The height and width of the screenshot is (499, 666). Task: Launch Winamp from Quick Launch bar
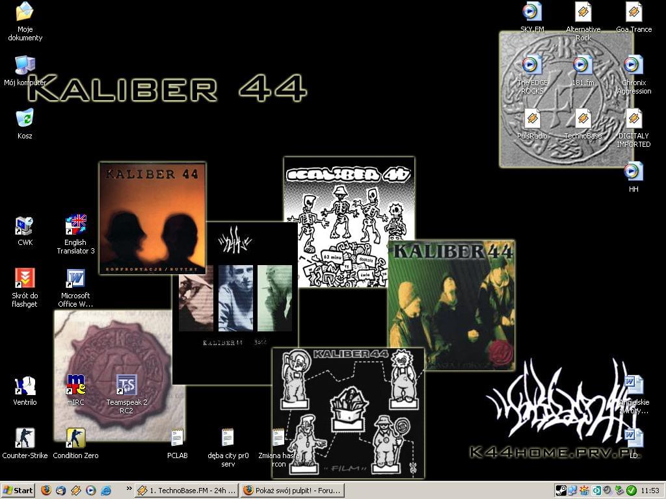point(75,491)
